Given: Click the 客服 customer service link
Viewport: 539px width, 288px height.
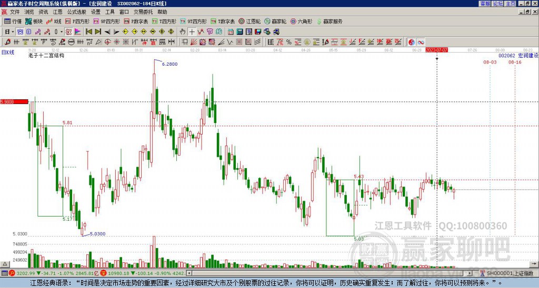Looking at the screenshot, I should pos(485,4).
